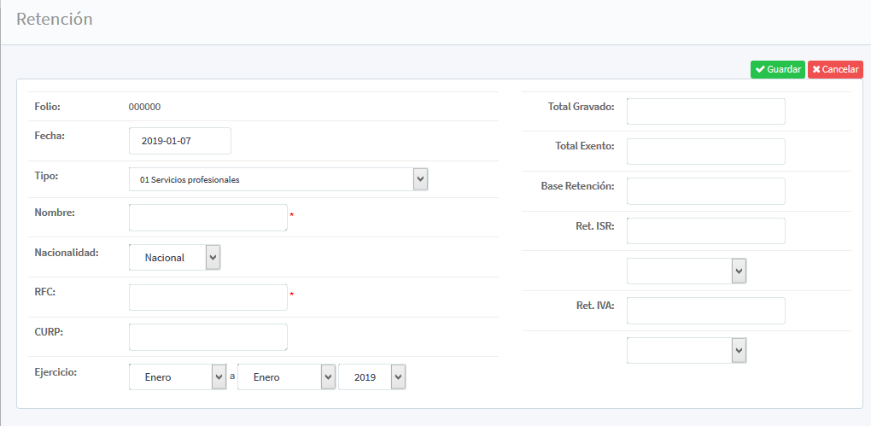The height and width of the screenshot is (426, 871).
Task: Click the Total Exento input field
Action: point(705,151)
